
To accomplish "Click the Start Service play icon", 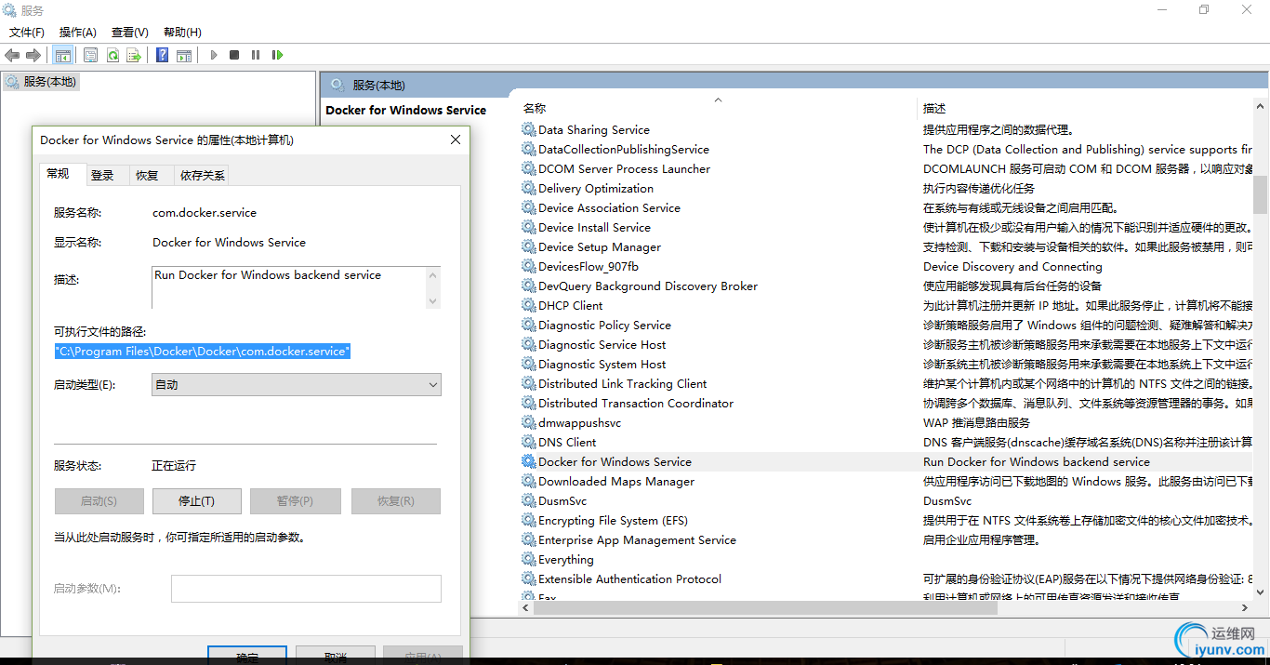I will click(214, 55).
